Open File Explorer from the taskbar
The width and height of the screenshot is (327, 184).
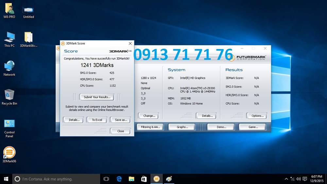(x=131, y=179)
